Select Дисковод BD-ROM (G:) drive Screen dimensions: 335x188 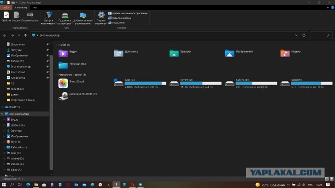(77, 96)
